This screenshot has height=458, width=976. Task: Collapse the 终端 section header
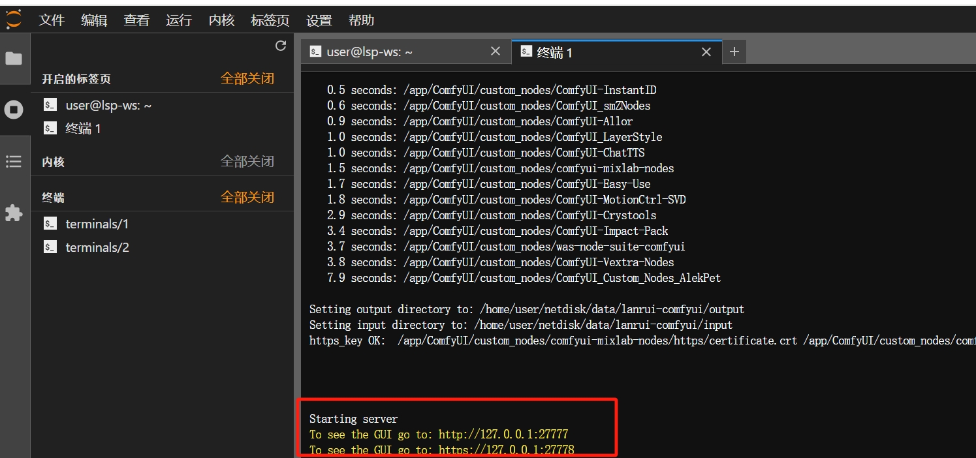[x=54, y=198]
